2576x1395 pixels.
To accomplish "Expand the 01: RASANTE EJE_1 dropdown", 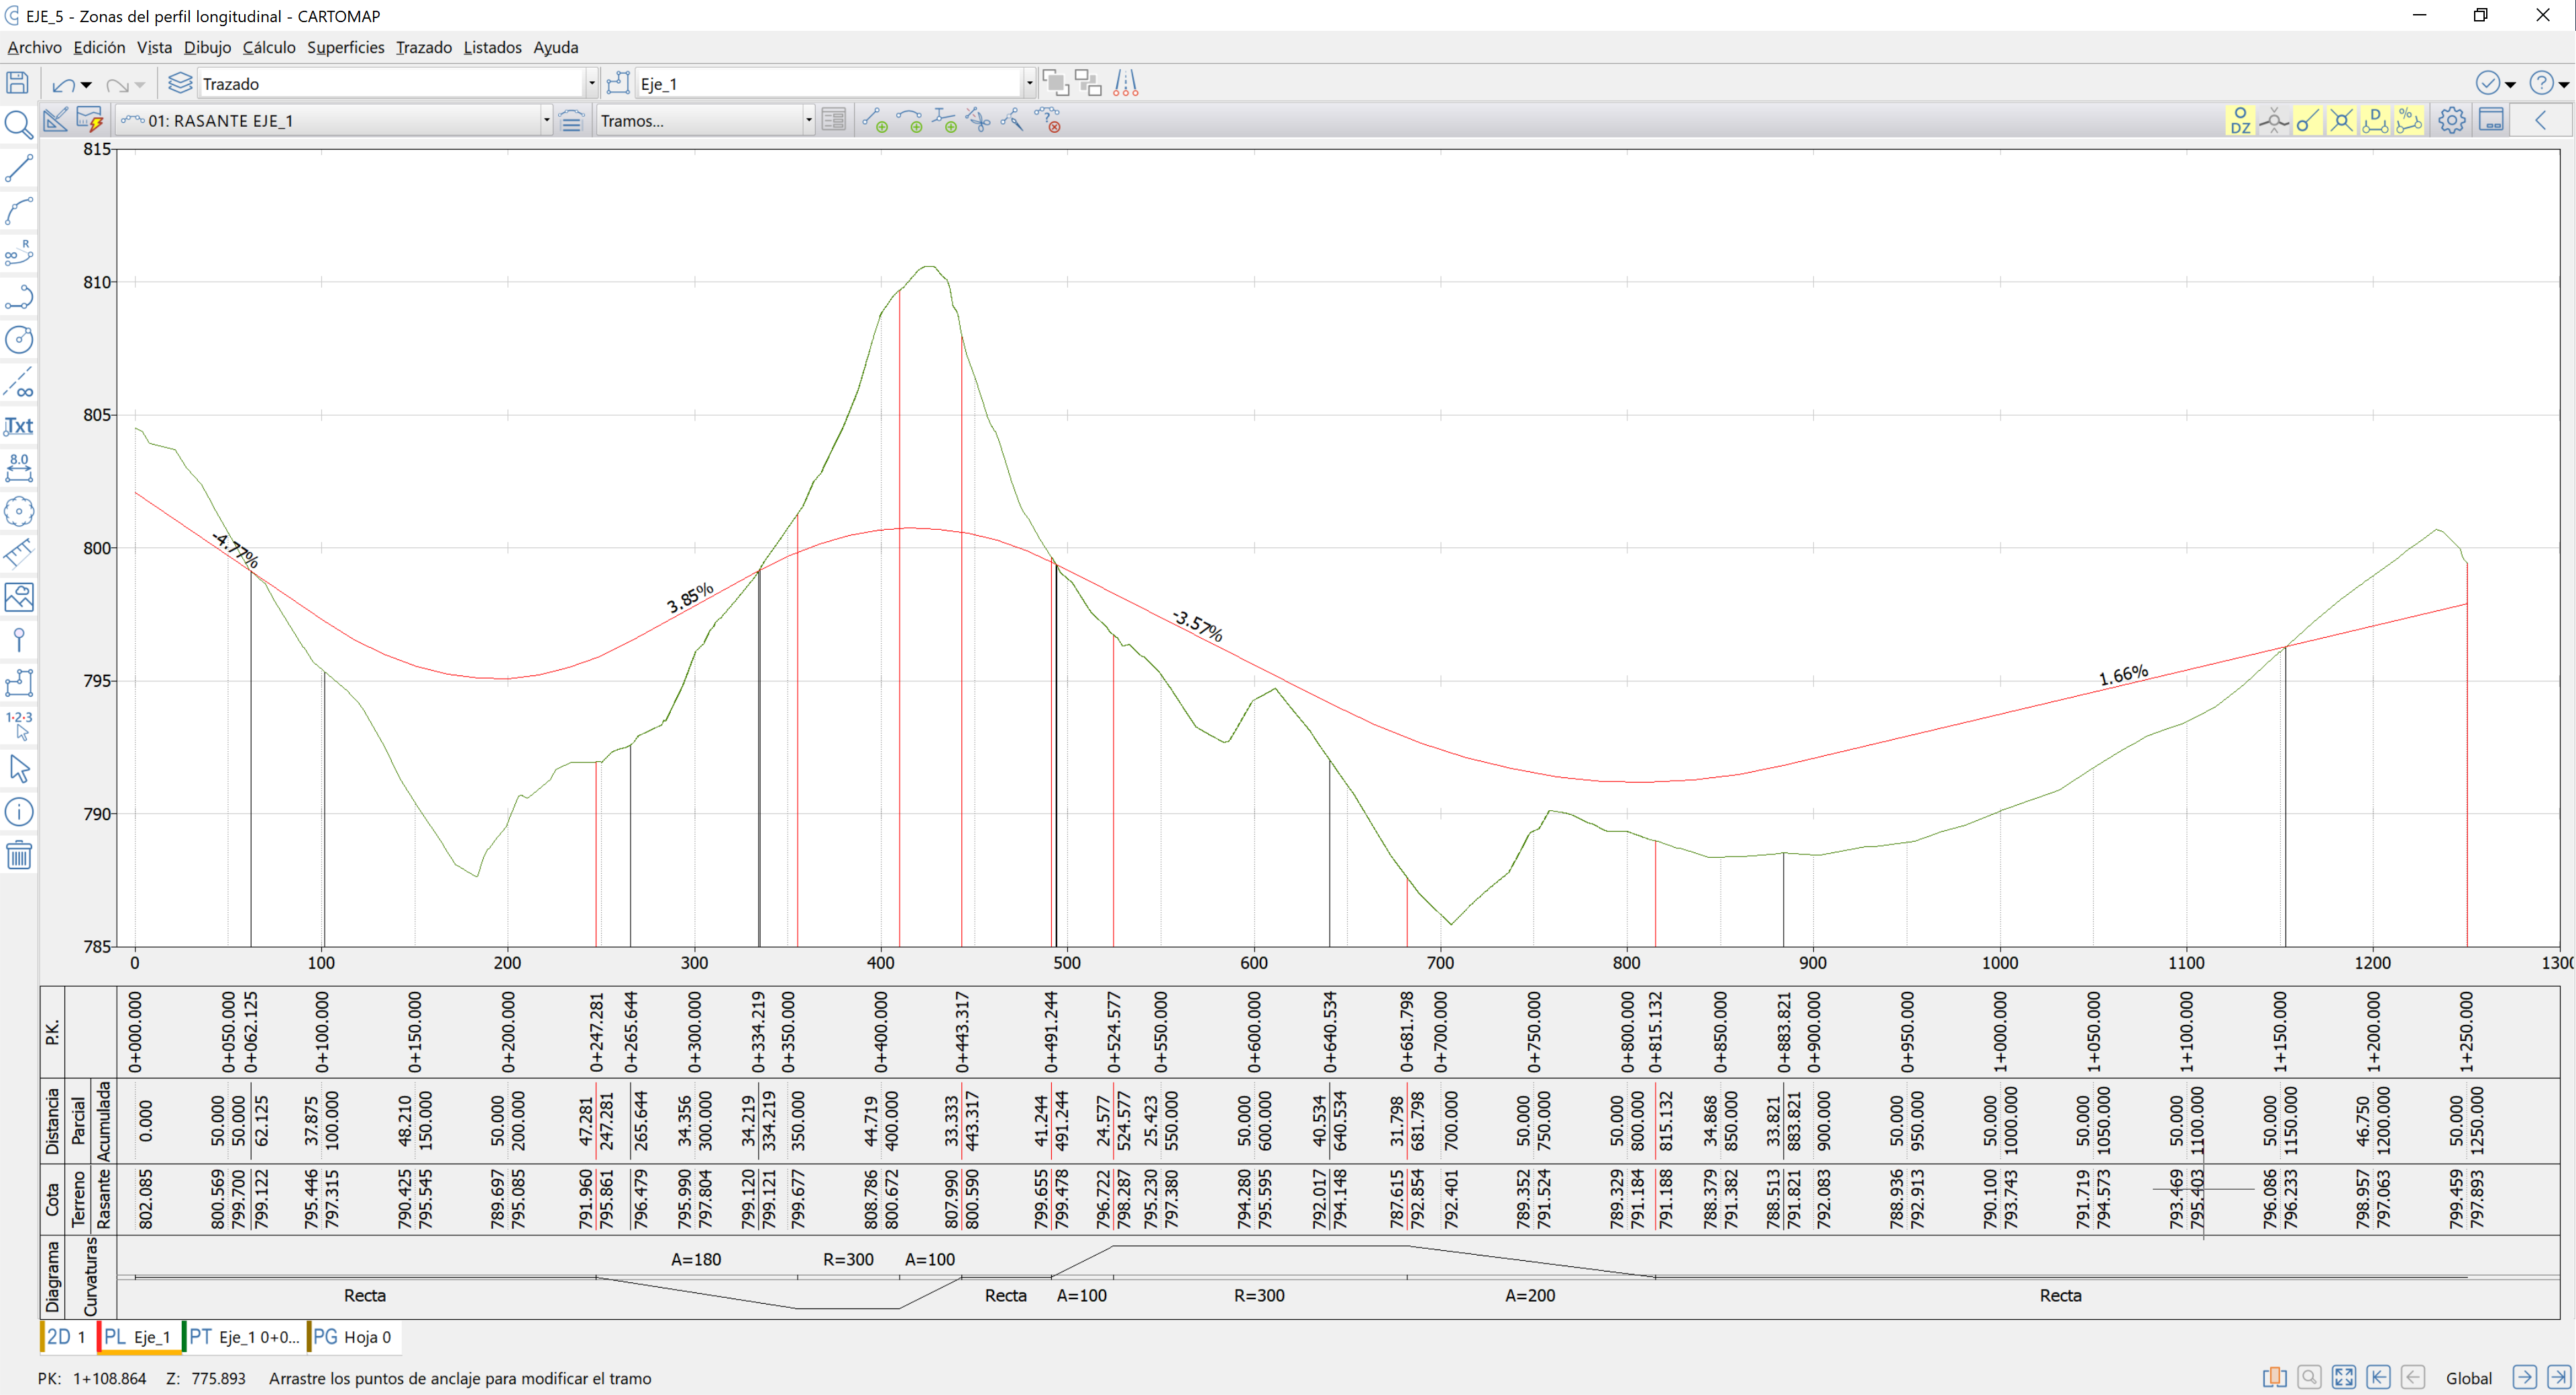I will 546,121.
